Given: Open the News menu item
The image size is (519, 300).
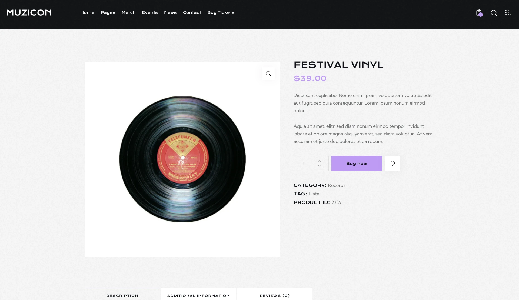Looking at the screenshot, I should click(170, 12).
